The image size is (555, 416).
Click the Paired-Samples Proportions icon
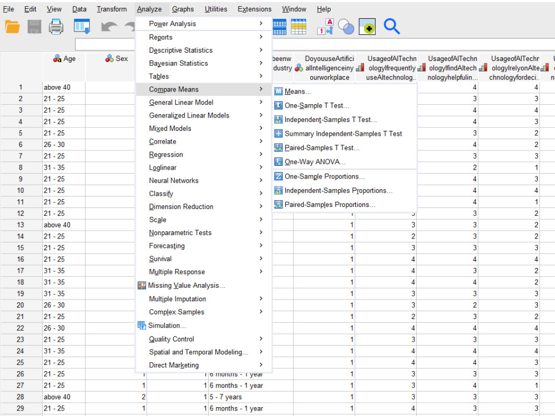tap(279, 205)
